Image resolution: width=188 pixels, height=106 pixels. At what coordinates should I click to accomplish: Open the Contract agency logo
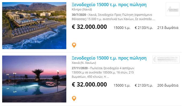173,9
